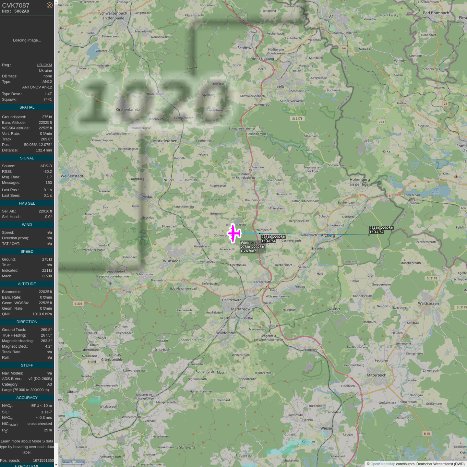Open the OpenStreetMap attribution link
The height and width of the screenshot is (467, 467).
382,464
